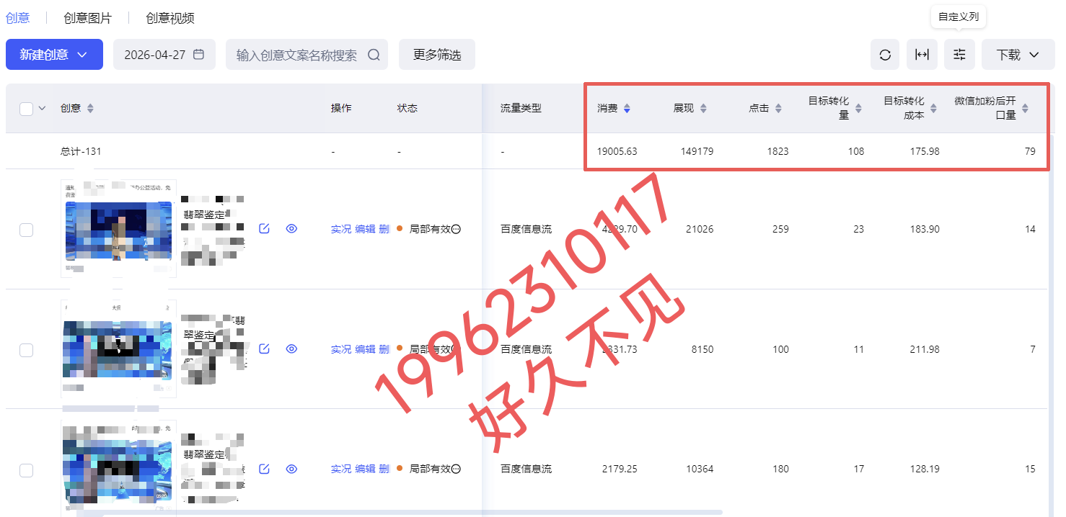The width and height of the screenshot is (1066, 517).
Task: Check the third creative row checkbox
Action: tap(27, 470)
